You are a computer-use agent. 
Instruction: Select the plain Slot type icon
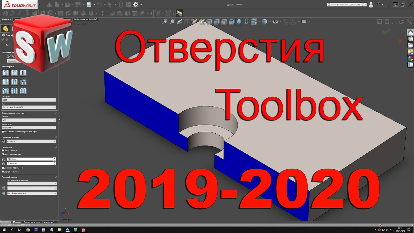23,91
